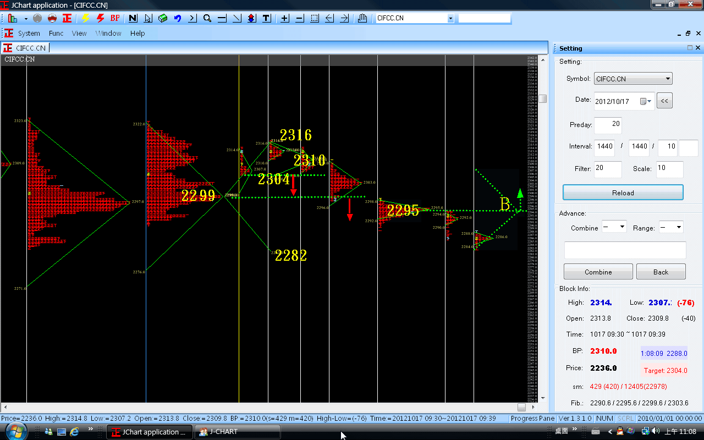Close the Setting panel
Image resolution: width=704 pixels, height=440 pixels.
[698, 48]
